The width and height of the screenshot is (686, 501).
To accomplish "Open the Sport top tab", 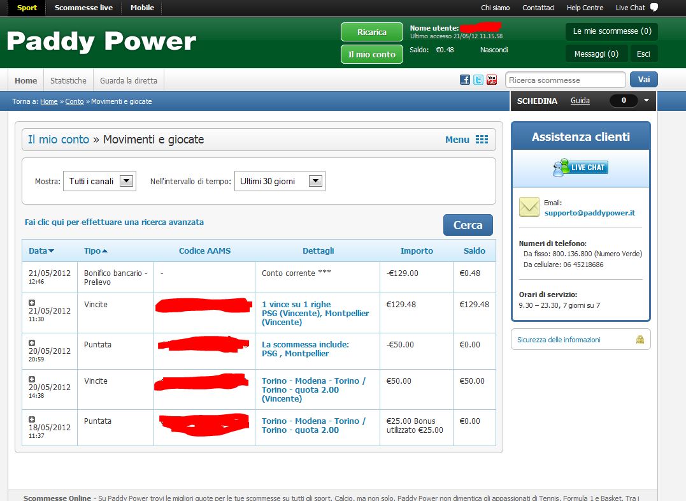I will pos(27,8).
